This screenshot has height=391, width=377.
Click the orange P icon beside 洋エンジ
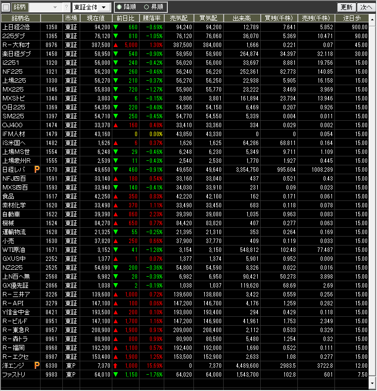37,365
